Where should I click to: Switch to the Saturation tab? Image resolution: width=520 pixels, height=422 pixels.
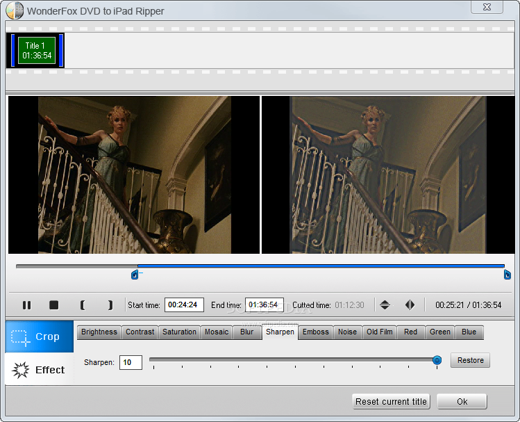(x=179, y=332)
